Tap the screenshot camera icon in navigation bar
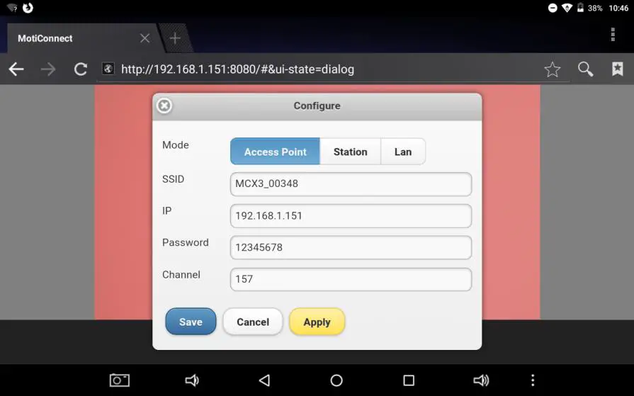Image resolution: width=634 pixels, height=396 pixels. pos(120,380)
